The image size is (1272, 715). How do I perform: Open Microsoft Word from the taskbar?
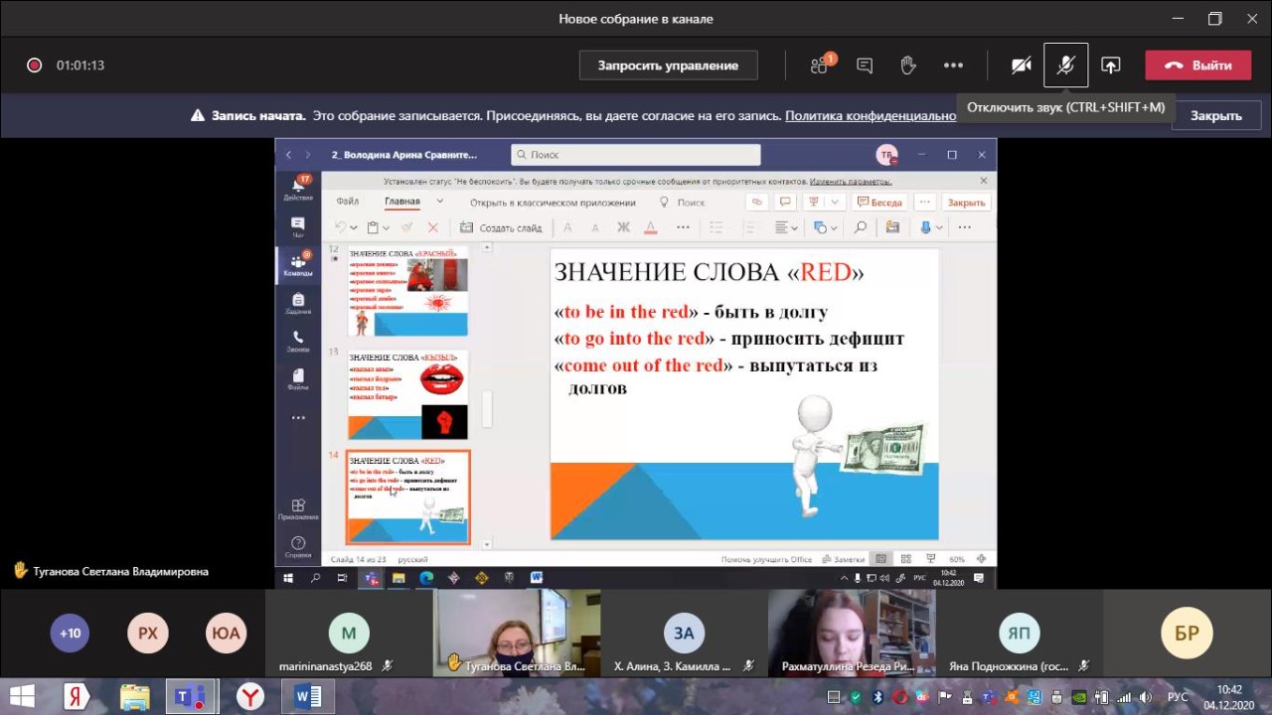[307, 696]
